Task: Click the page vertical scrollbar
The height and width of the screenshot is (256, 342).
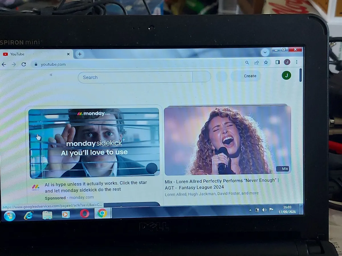Action: pyautogui.click(x=300, y=75)
